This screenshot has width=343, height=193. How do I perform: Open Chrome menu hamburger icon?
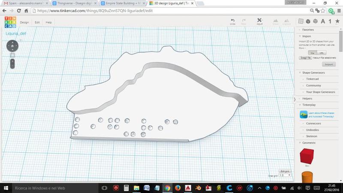339,11
